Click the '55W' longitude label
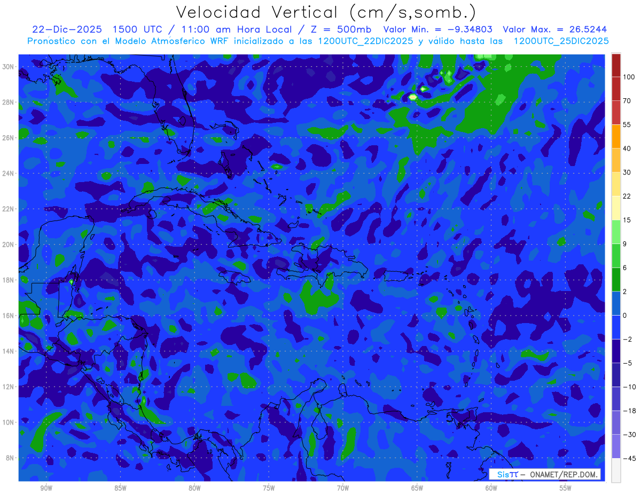 tap(566, 489)
